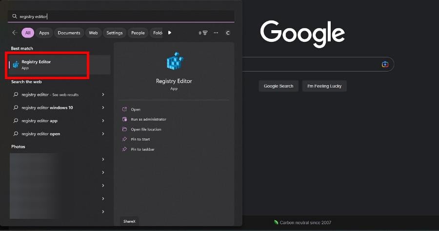This screenshot has width=439, height=231.
Task: Click the Google logo
Action: pyautogui.click(x=302, y=34)
